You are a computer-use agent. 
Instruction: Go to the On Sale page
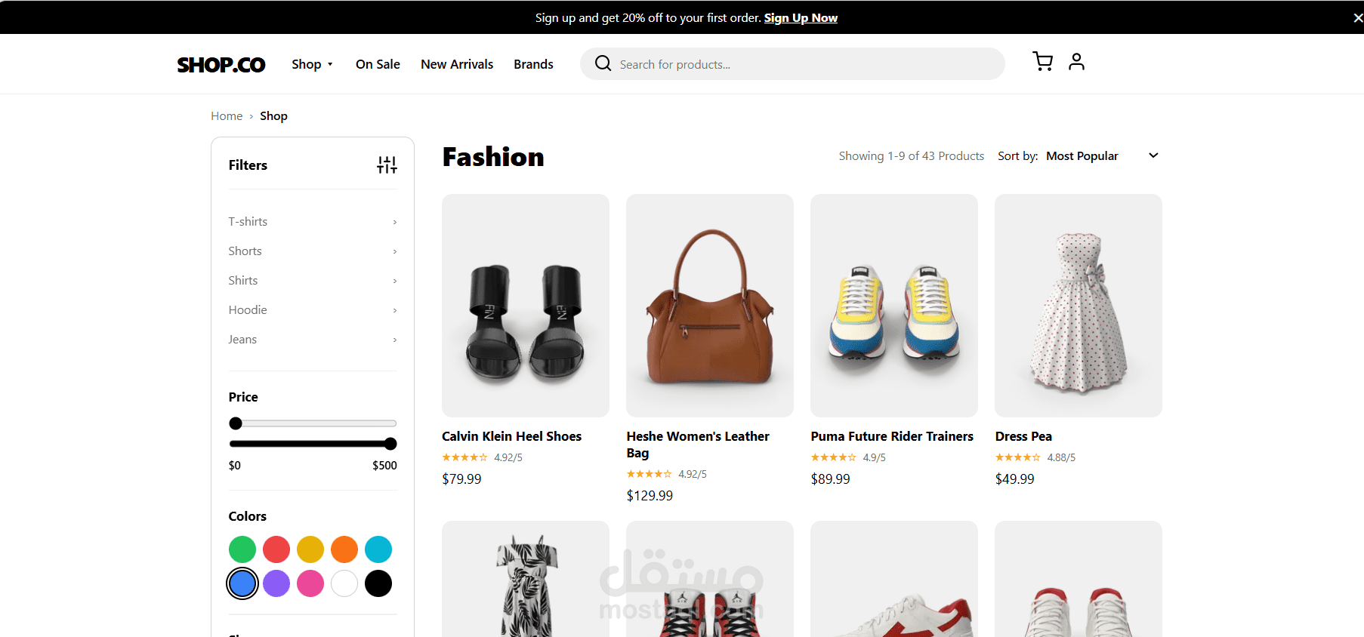(378, 65)
